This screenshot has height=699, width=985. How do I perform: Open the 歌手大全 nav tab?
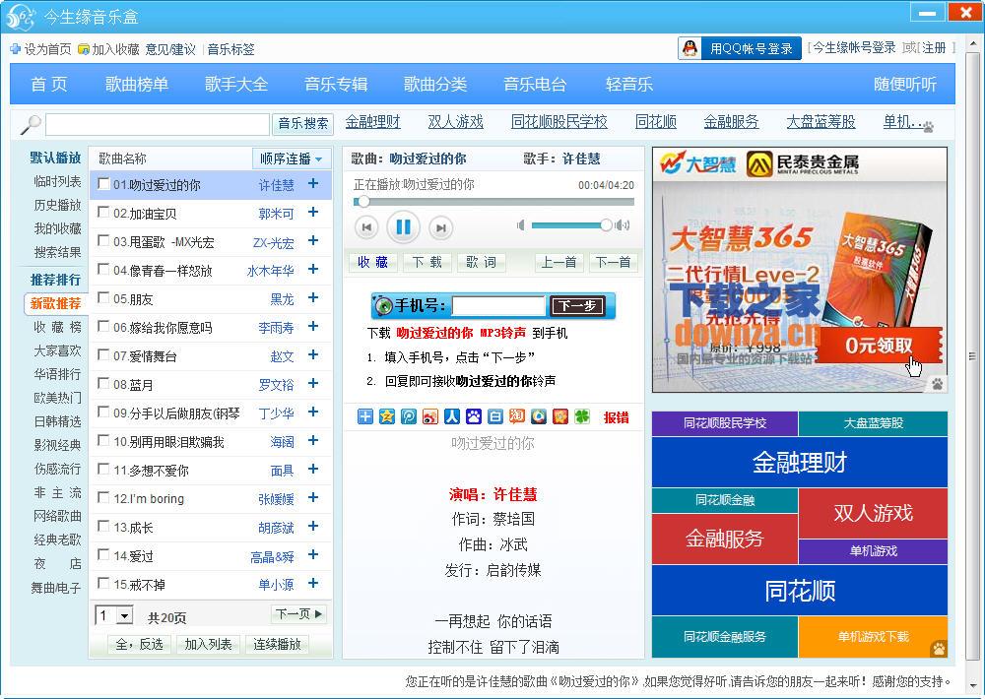coord(236,84)
